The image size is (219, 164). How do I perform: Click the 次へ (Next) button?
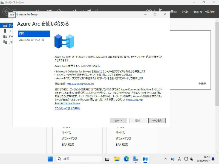tap(118, 120)
